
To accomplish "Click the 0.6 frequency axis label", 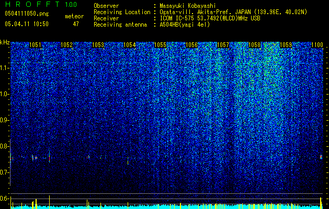I will [4, 199].
